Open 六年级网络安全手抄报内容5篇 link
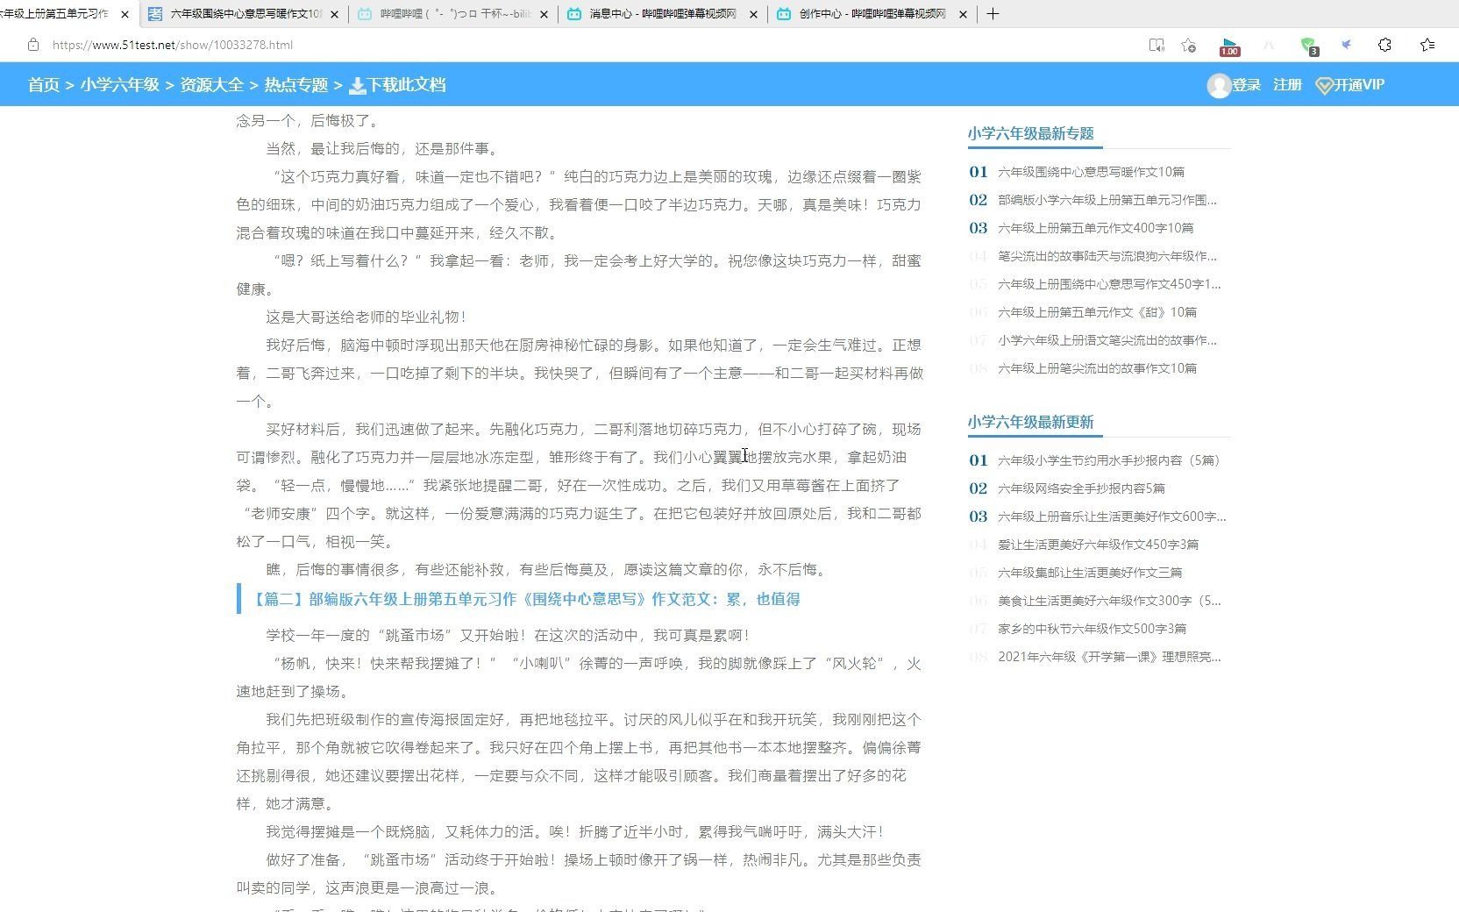The image size is (1459, 912). tap(1081, 488)
